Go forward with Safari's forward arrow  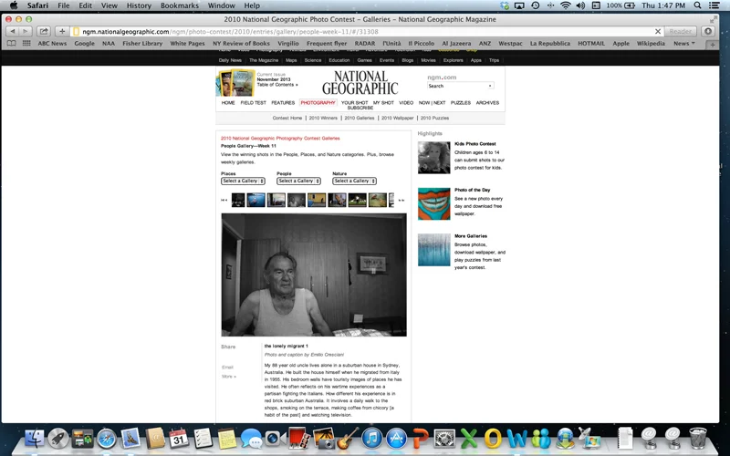26,31
